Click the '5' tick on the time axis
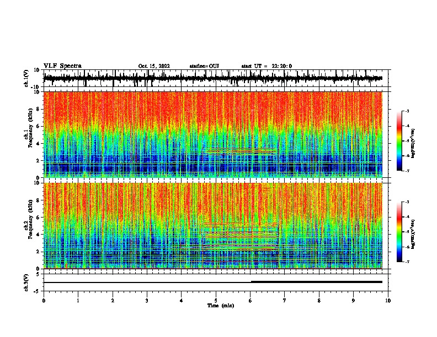437x337 pixels. (216, 301)
